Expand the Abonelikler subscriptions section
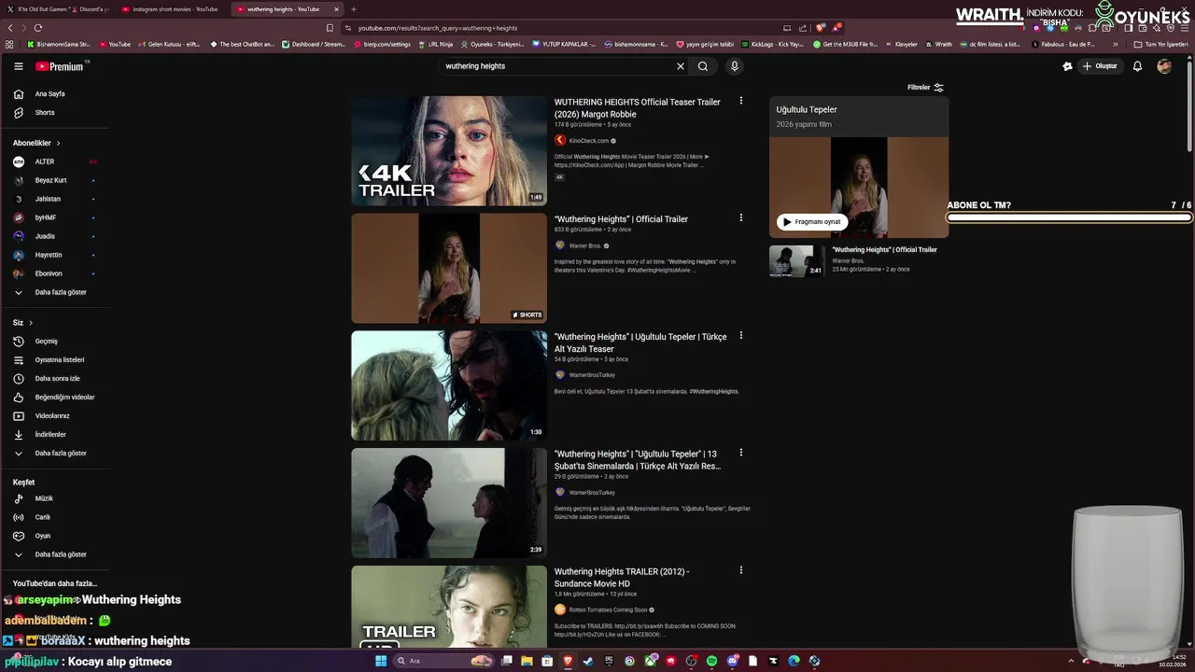The height and width of the screenshot is (672, 1195). 36,143
